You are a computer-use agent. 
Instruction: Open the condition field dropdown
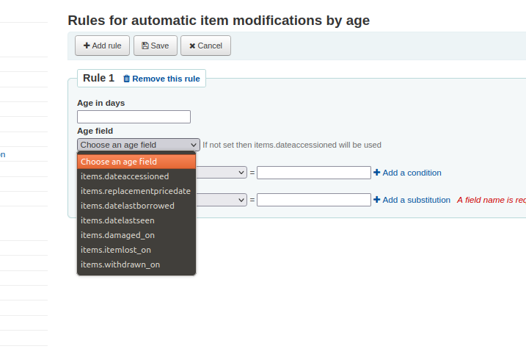click(x=222, y=173)
